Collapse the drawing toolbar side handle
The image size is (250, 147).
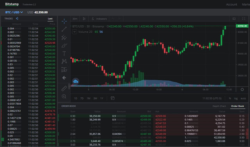pos(69,87)
